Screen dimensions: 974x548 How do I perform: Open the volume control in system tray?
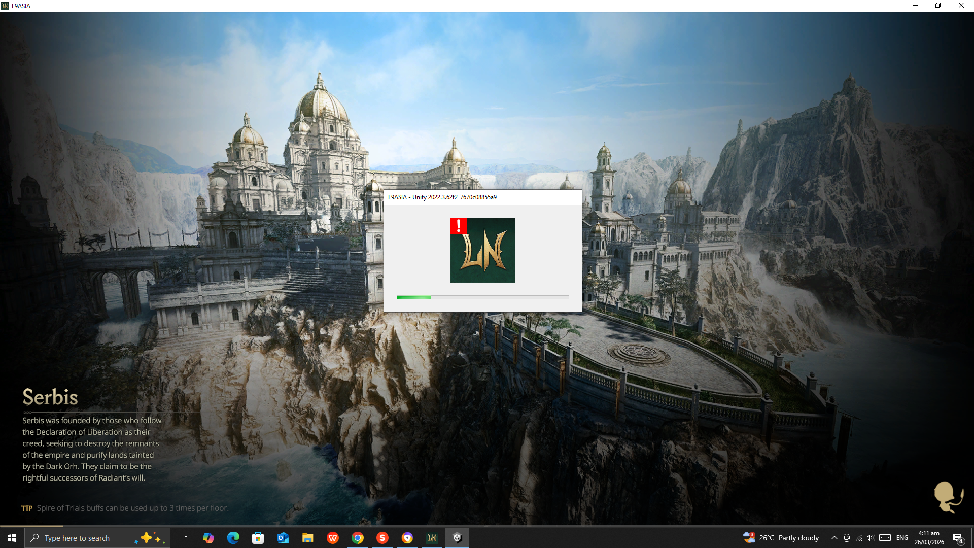(871, 538)
